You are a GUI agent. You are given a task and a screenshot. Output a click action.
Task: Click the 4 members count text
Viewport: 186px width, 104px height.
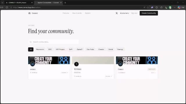tap(34, 73)
